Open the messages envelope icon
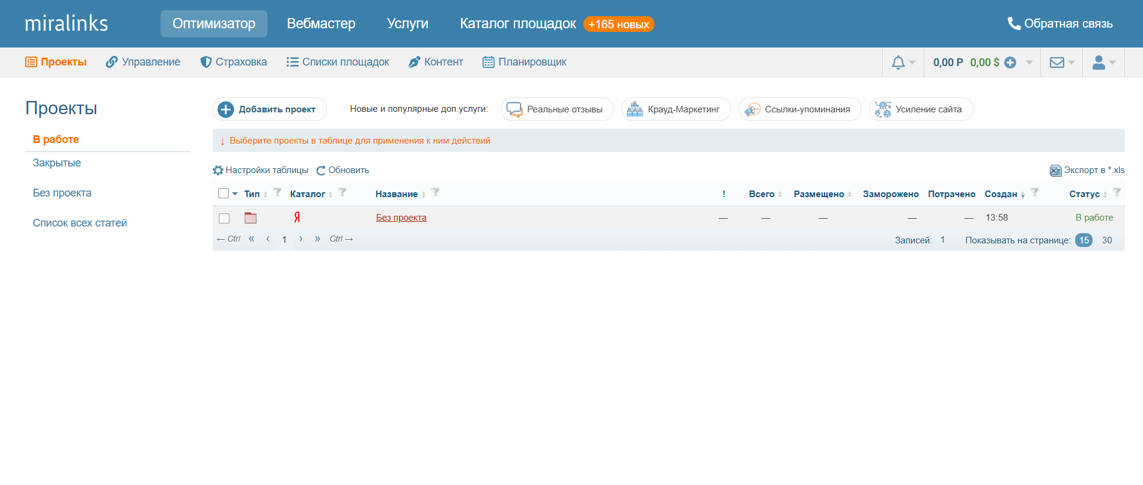Screen dimensions: 1143x485 [x=1056, y=63]
